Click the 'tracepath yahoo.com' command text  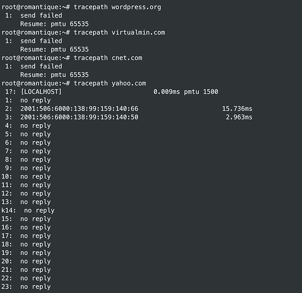[x=109, y=83]
